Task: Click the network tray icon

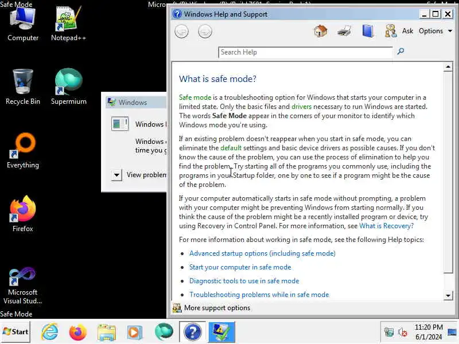Action: pyautogui.click(x=389, y=332)
